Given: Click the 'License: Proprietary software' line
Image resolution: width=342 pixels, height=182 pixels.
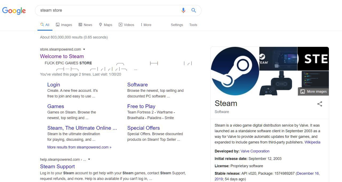Looking at the screenshot, I should pyautogui.click(x=239, y=166).
